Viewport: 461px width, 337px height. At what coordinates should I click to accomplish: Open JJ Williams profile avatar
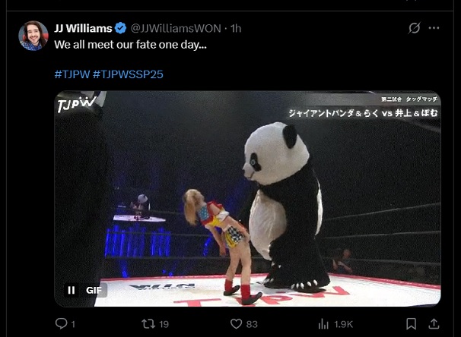pyautogui.click(x=33, y=36)
